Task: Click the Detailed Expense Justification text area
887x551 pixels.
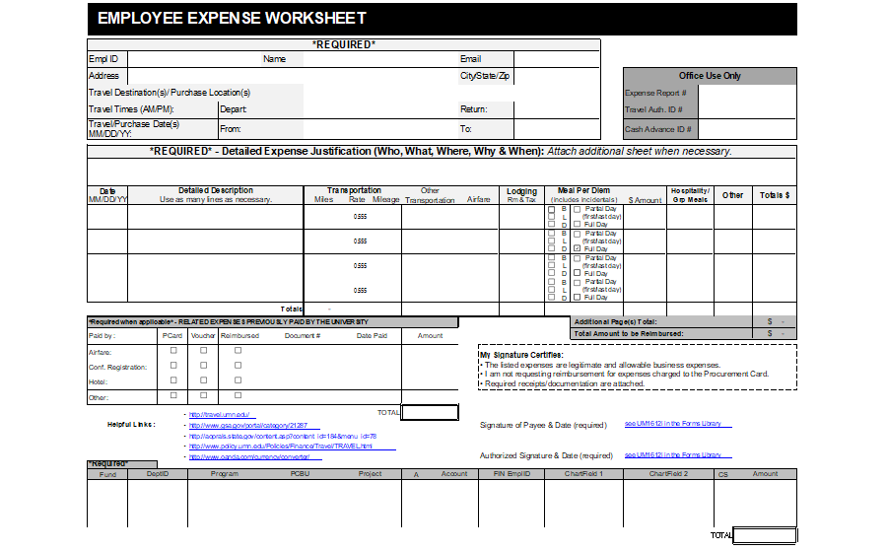Action: tap(442, 172)
